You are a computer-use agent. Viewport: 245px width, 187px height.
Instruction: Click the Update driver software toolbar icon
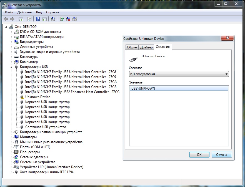pyautogui.click(x=62, y=19)
